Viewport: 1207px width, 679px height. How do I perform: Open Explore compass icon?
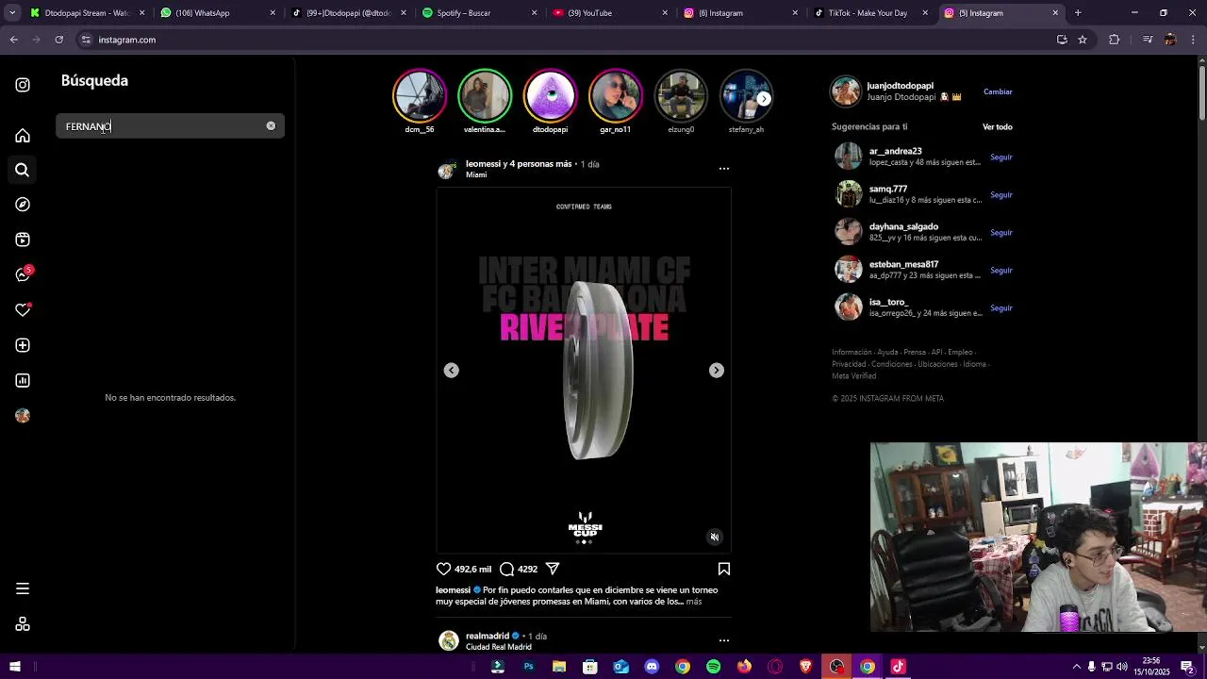pyautogui.click(x=23, y=205)
